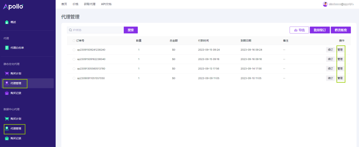Click 代理管理 icon under 数据中心代理
The height and width of the screenshot is (147, 359).
tap(7, 128)
